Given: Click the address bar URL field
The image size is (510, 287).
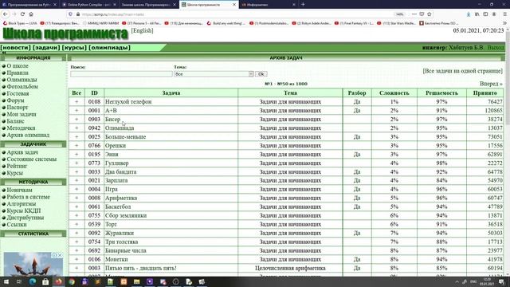Looking at the screenshot, I should 234,14.
